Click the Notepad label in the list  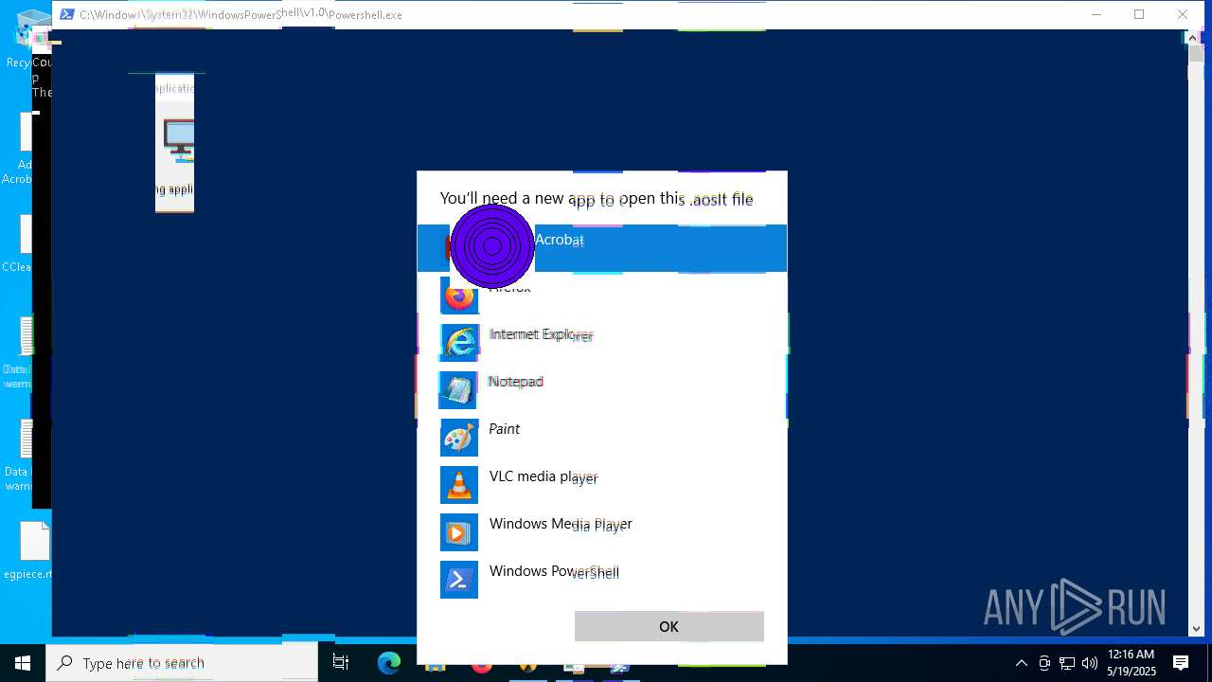tap(516, 382)
